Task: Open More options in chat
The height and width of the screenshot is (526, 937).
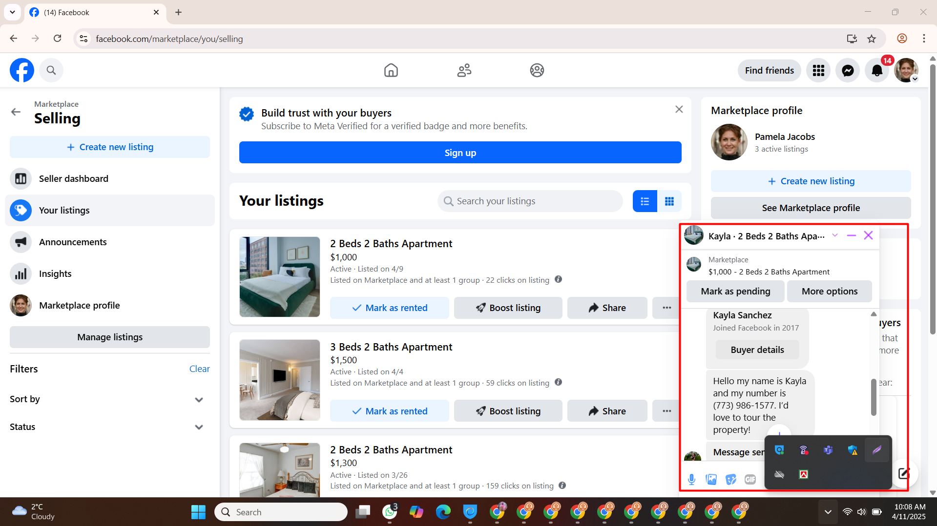Action: pyautogui.click(x=829, y=291)
